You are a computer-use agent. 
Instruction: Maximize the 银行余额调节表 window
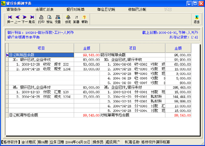(x=195, y=4)
